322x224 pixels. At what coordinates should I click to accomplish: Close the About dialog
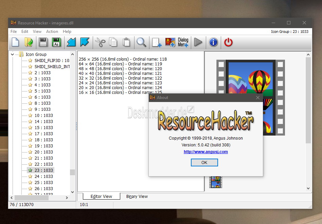click(258, 98)
